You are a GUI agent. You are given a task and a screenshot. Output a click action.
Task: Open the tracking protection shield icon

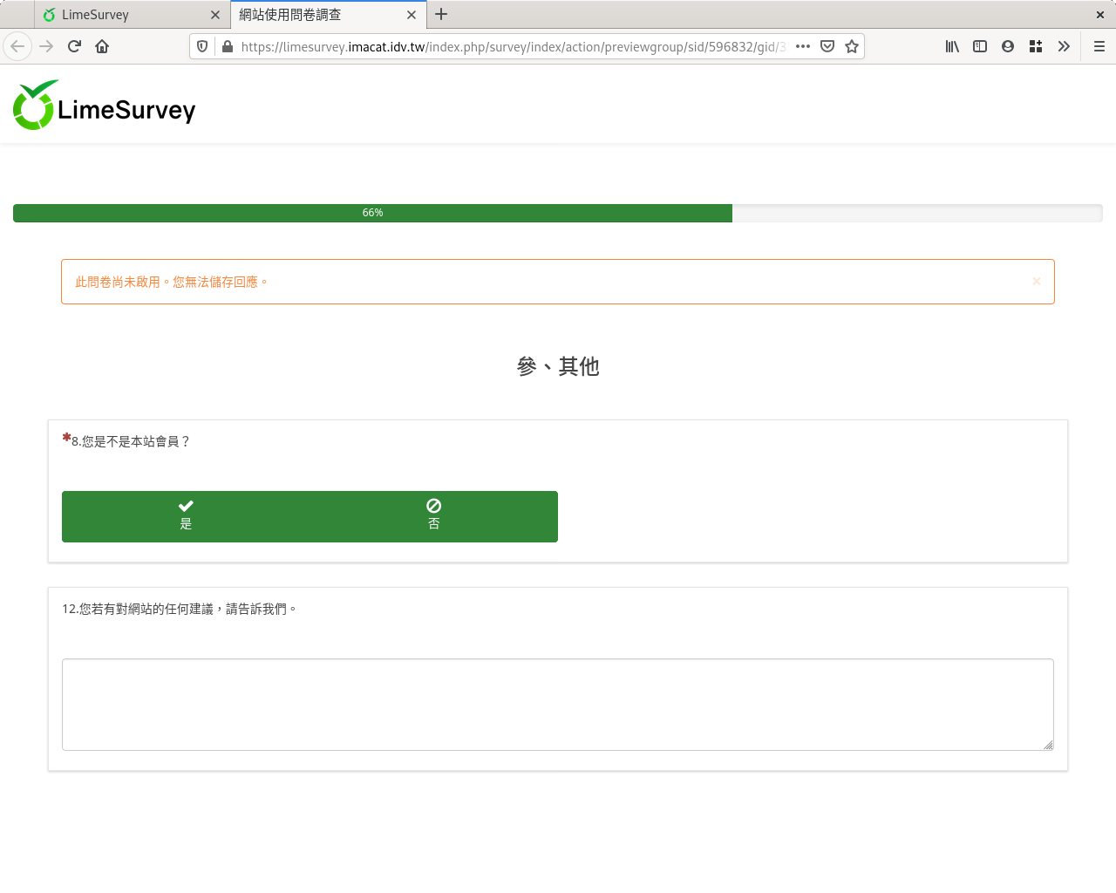point(202,46)
